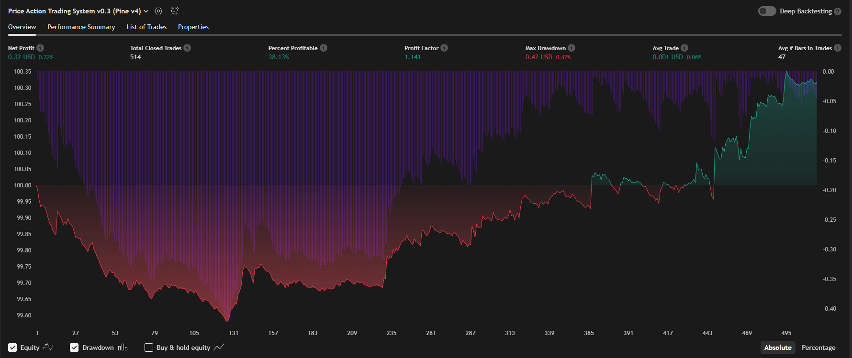852x358 pixels.
Task: Enable the Deep Backtesting switch
Action: coord(767,11)
